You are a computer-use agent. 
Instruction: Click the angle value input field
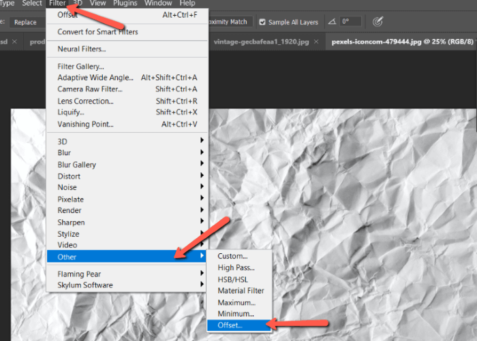click(351, 22)
